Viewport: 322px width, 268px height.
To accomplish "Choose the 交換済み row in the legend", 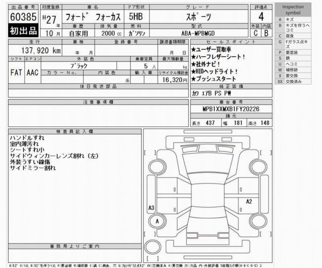I will [x=293, y=82].
